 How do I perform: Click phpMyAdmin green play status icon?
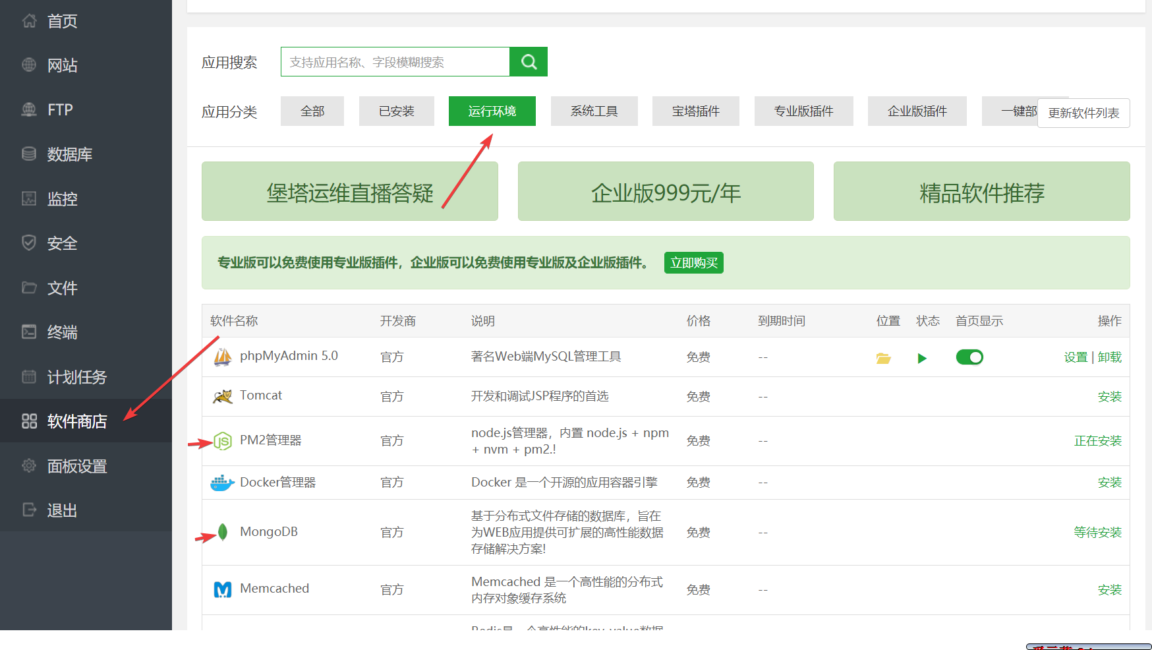pyautogui.click(x=922, y=358)
